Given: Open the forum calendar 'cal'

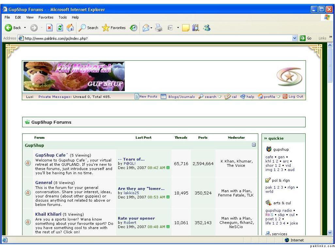Looking at the screenshot, I should coord(231,97).
